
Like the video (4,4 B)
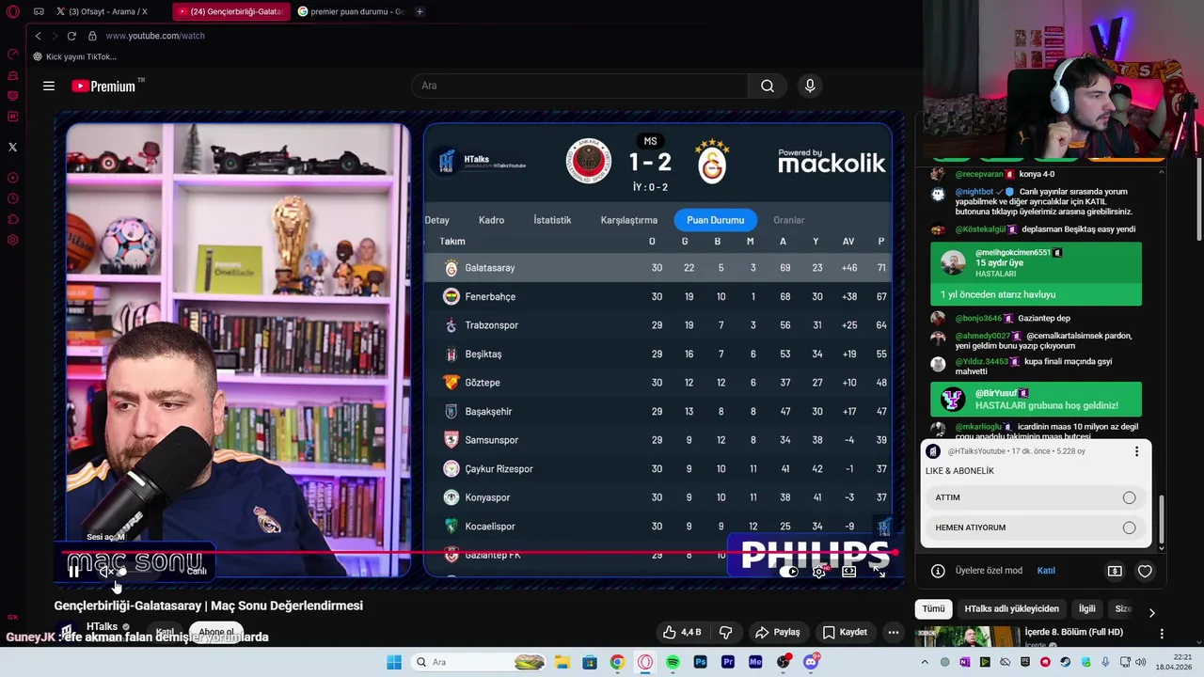[x=682, y=632]
